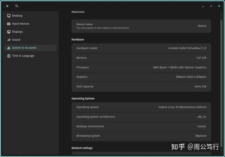Click the Hardware model row label
This screenshot has height=157, width=225.
pos(87,48)
